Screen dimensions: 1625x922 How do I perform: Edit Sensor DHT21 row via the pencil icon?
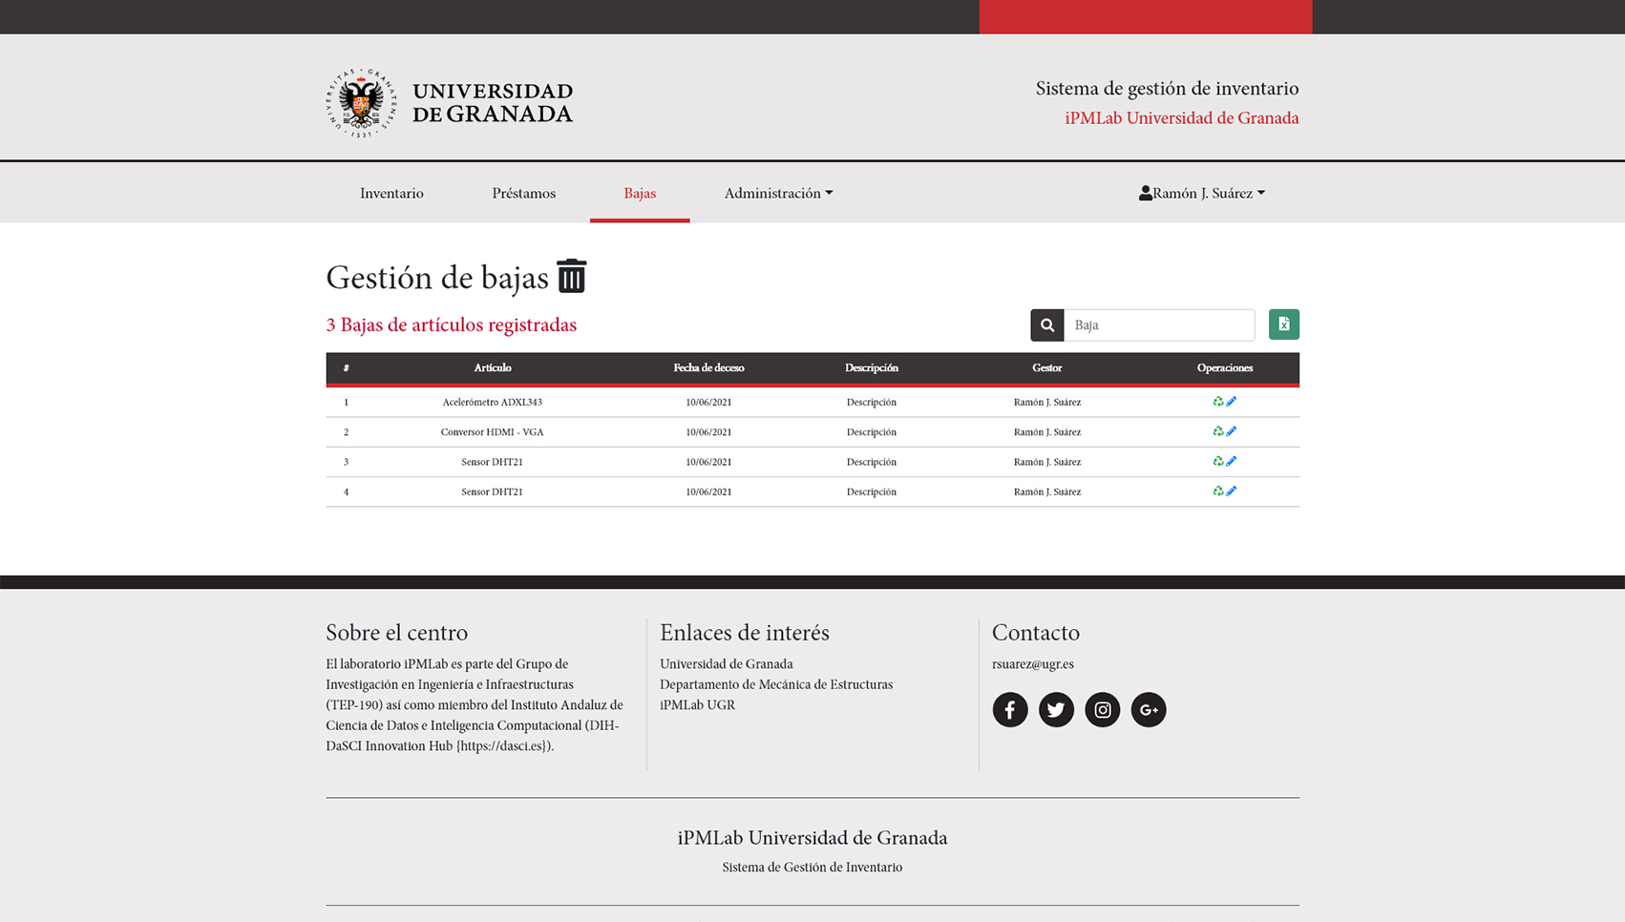click(1231, 461)
